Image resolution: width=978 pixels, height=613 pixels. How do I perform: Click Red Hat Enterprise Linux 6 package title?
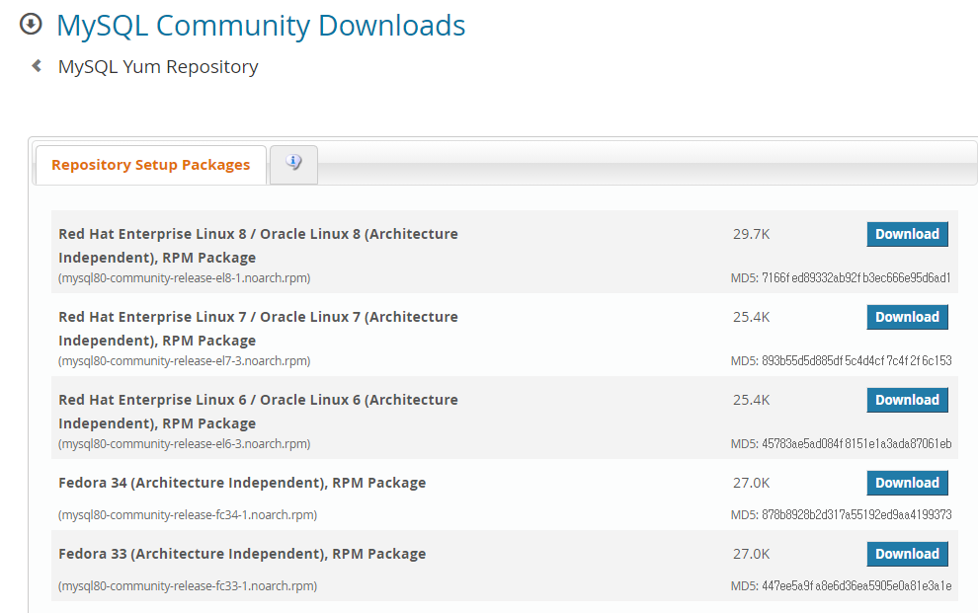(x=258, y=412)
